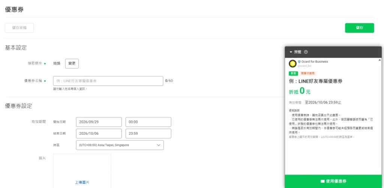This screenshot has height=188, width=384.
Task: Click the help question icon beside 預覽
Action: (x=306, y=52)
